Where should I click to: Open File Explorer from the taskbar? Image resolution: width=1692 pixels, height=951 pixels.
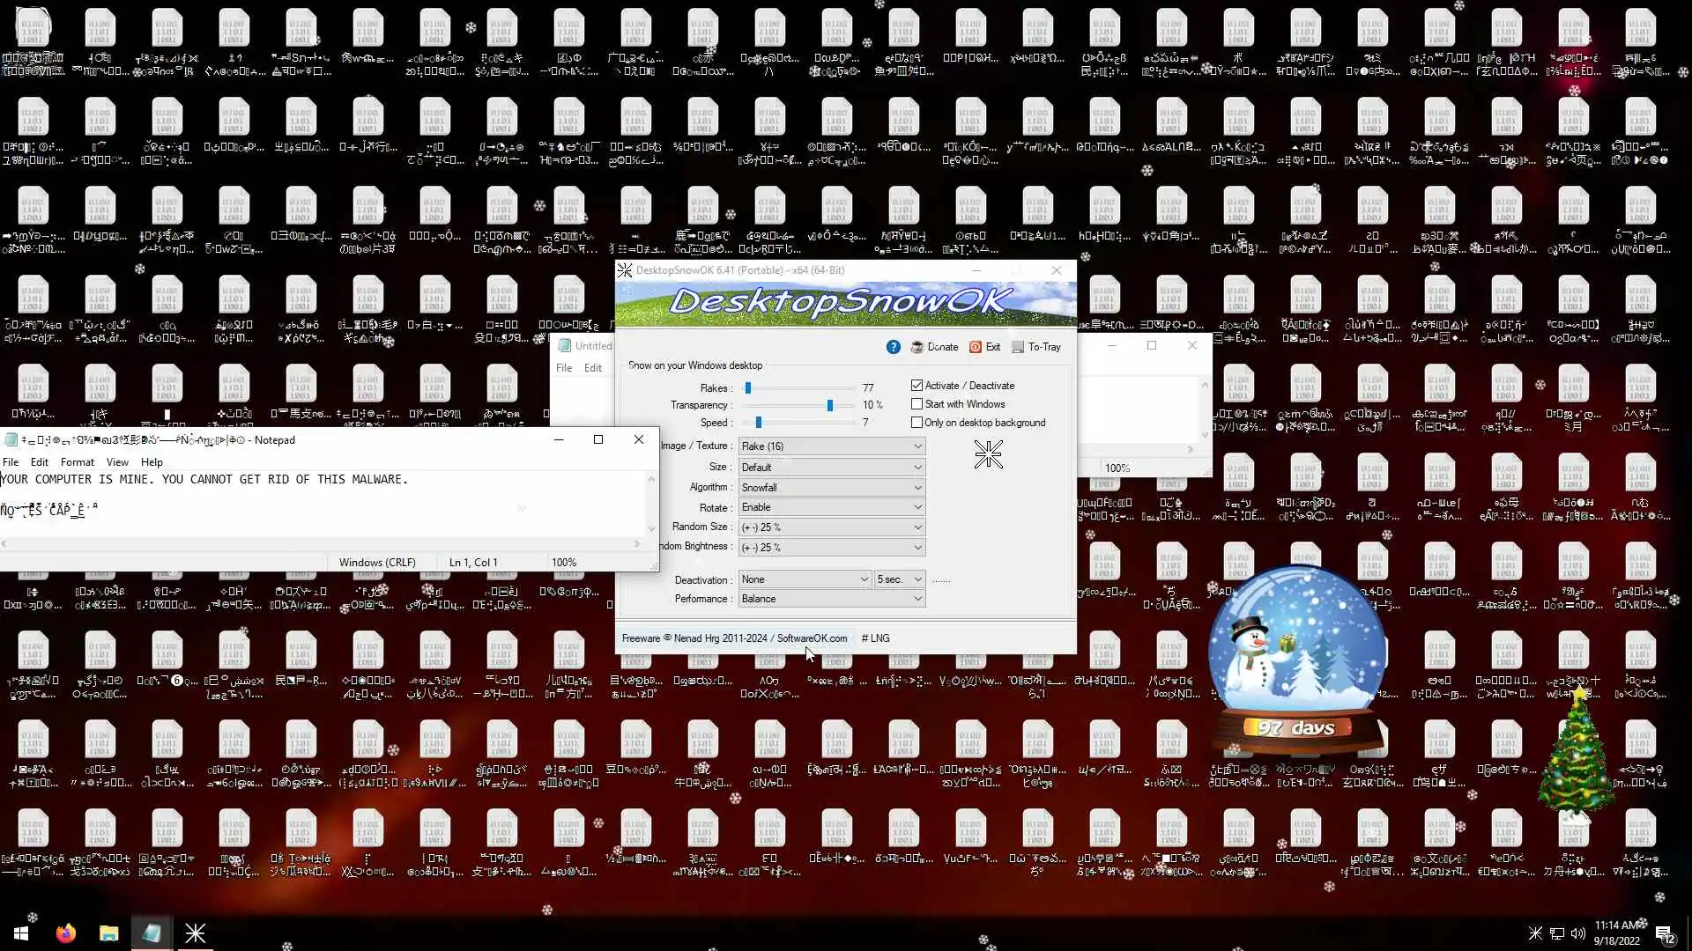[x=108, y=933]
